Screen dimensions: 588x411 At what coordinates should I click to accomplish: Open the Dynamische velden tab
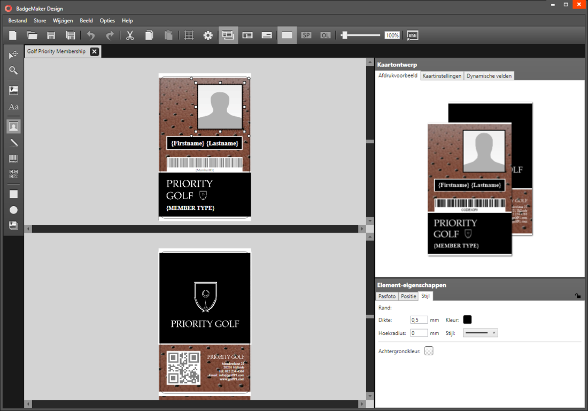coord(489,75)
